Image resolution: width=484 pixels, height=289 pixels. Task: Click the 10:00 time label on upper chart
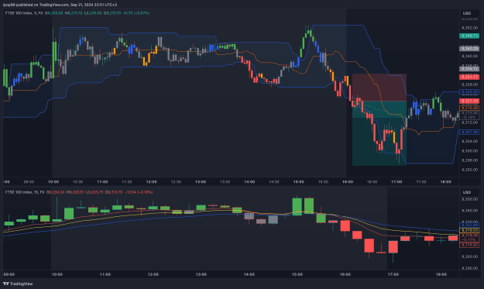(x=53, y=182)
